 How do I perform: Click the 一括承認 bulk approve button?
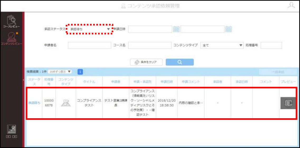(278, 72)
